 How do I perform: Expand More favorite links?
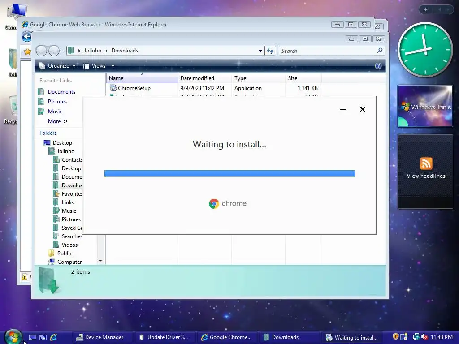click(58, 121)
